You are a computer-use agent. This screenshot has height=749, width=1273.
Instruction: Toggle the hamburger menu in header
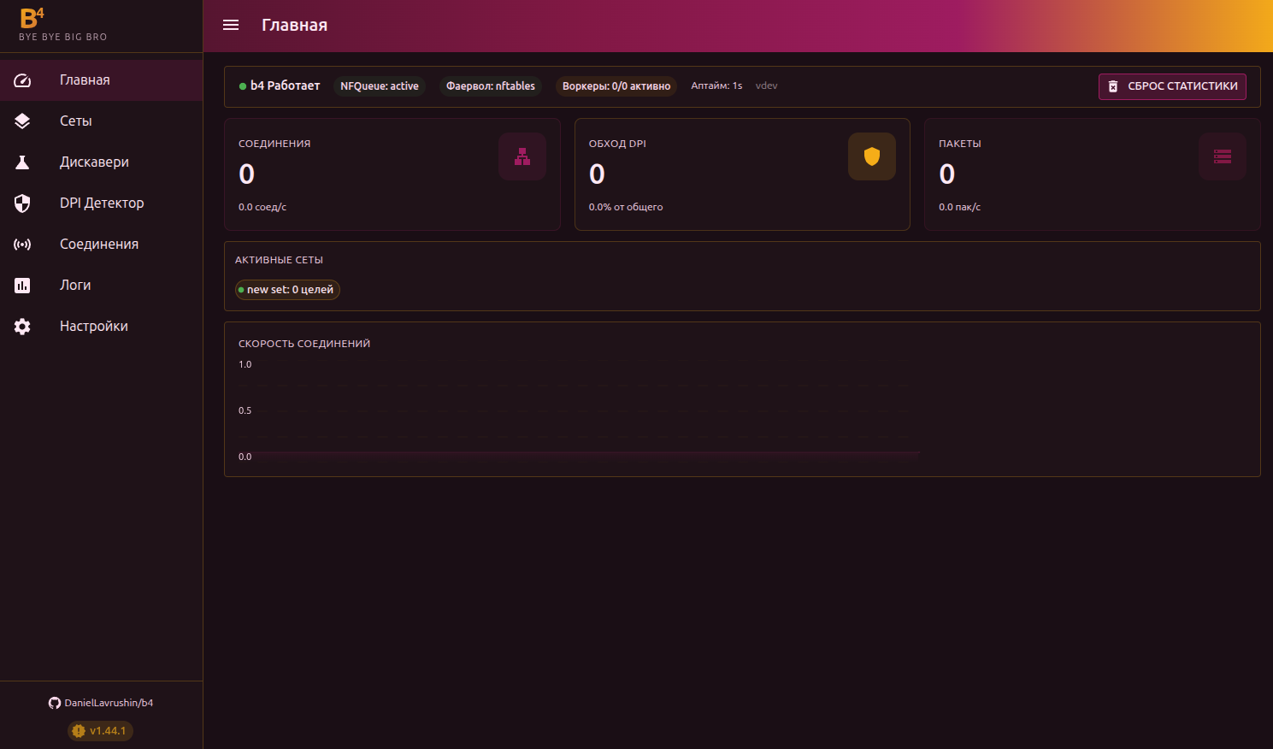231,25
